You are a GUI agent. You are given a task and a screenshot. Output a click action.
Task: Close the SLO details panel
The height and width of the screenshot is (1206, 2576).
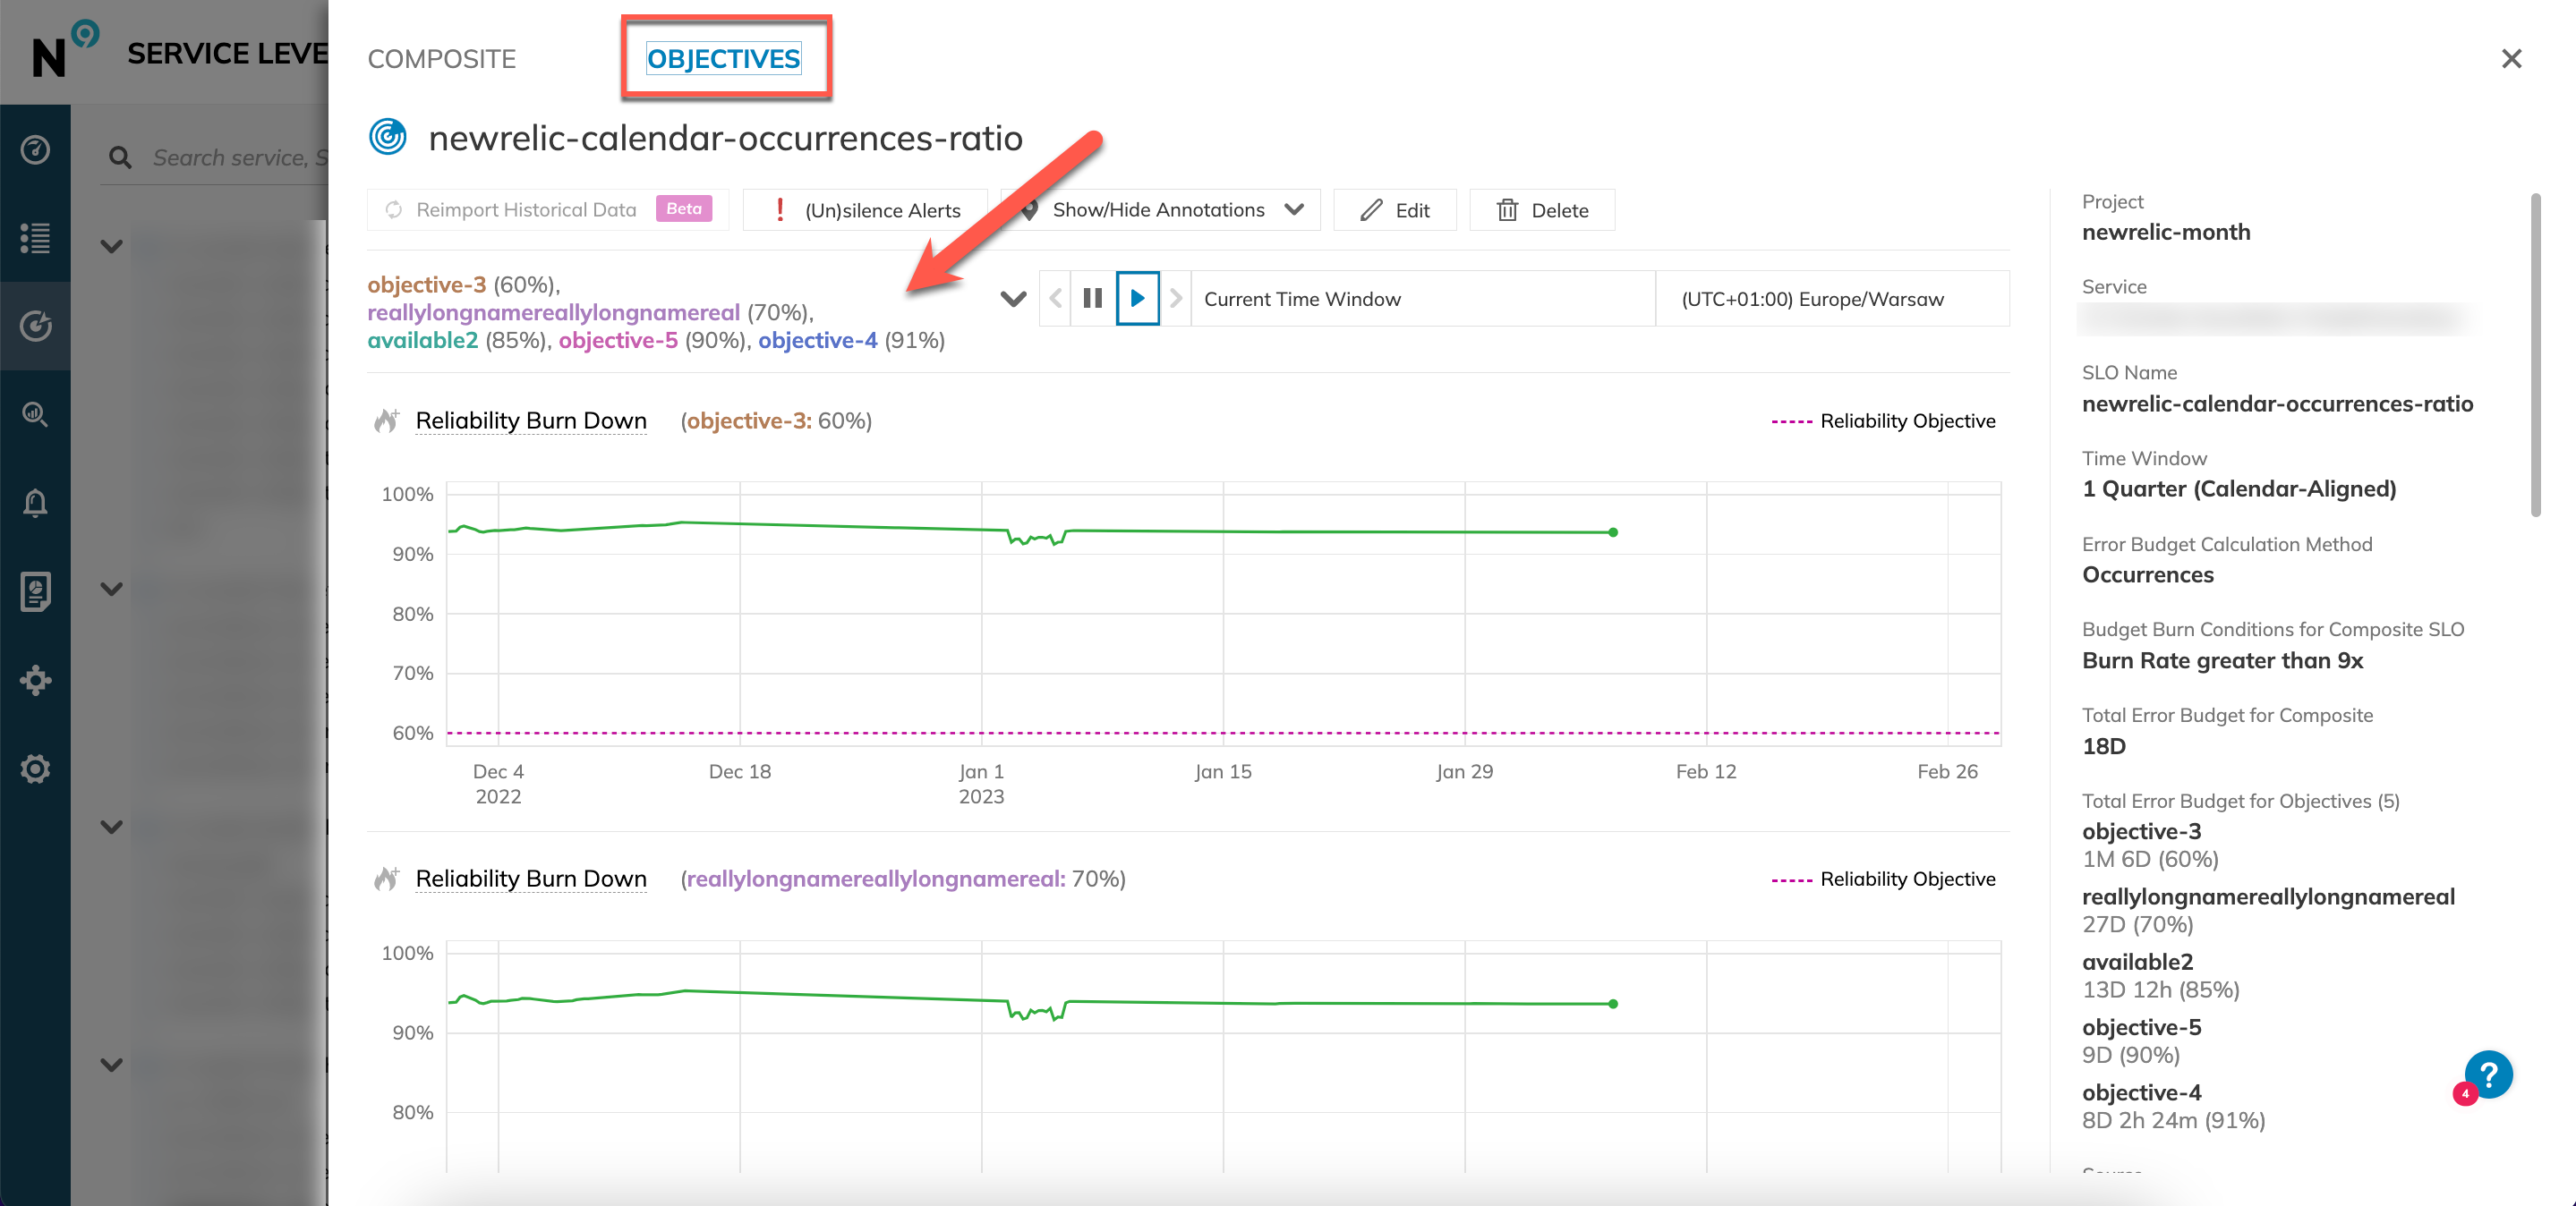point(2511,59)
